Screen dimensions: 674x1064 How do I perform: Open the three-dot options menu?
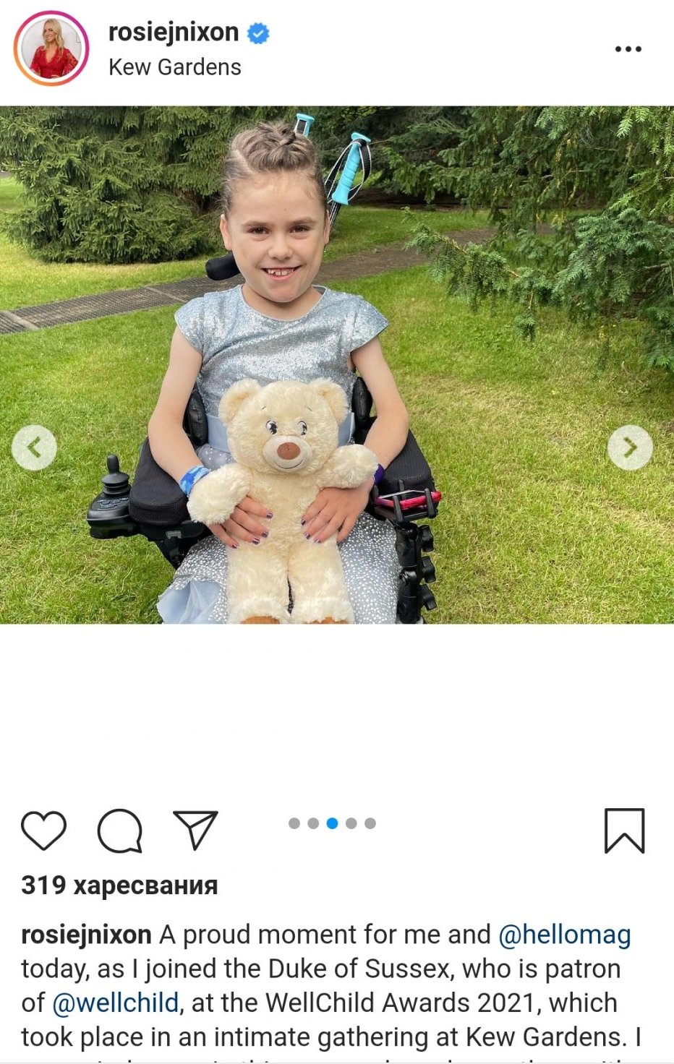(x=628, y=49)
